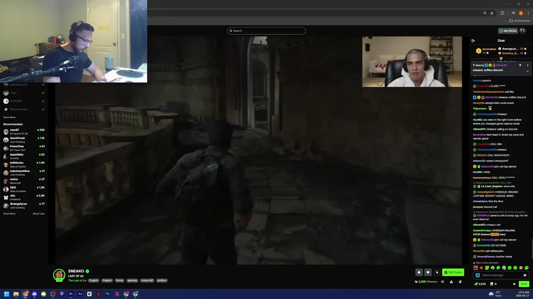Pick the last green quick emote in row

[x=527, y=268]
